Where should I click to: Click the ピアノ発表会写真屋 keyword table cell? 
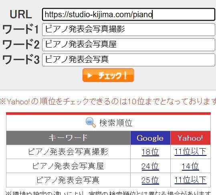coord(68,166)
